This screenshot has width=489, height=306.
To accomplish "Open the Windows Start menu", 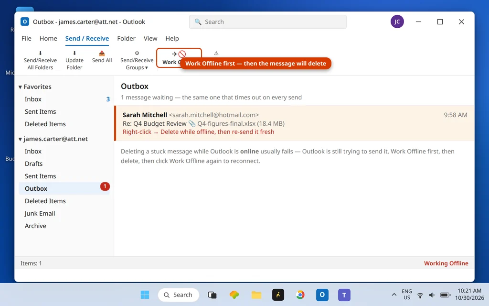I will point(145,295).
